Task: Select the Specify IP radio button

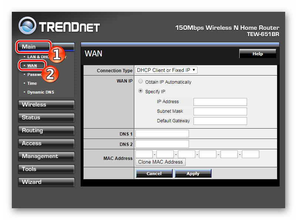Action: pyautogui.click(x=141, y=91)
